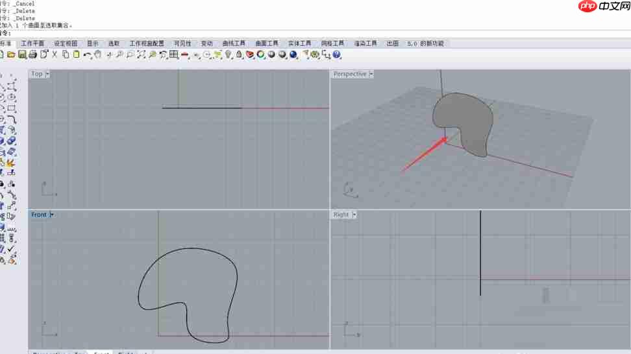Select the Rotate view tool
This screenshot has height=354, width=631.
[108, 54]
